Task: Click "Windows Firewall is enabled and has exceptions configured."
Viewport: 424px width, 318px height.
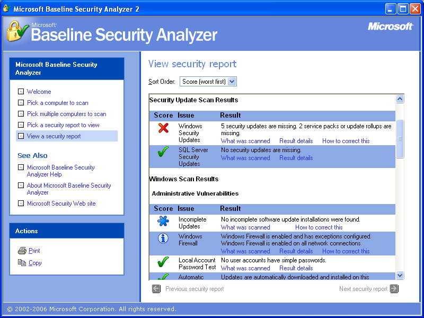Action: point(296,236)
